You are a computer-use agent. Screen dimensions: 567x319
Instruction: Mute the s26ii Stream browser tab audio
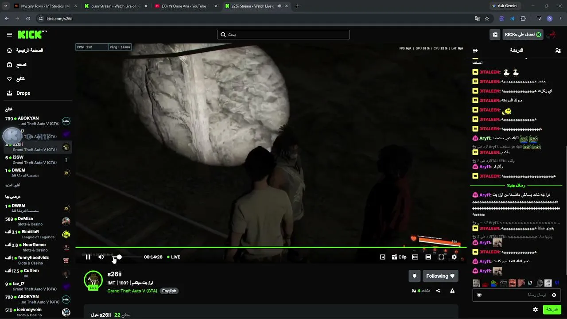(x=280, y=6)
